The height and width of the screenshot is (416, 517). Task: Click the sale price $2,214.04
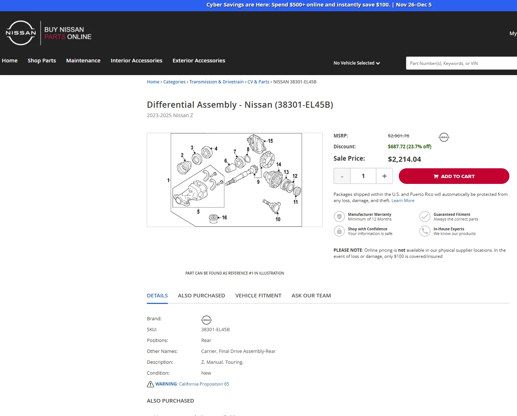[404, 159]
